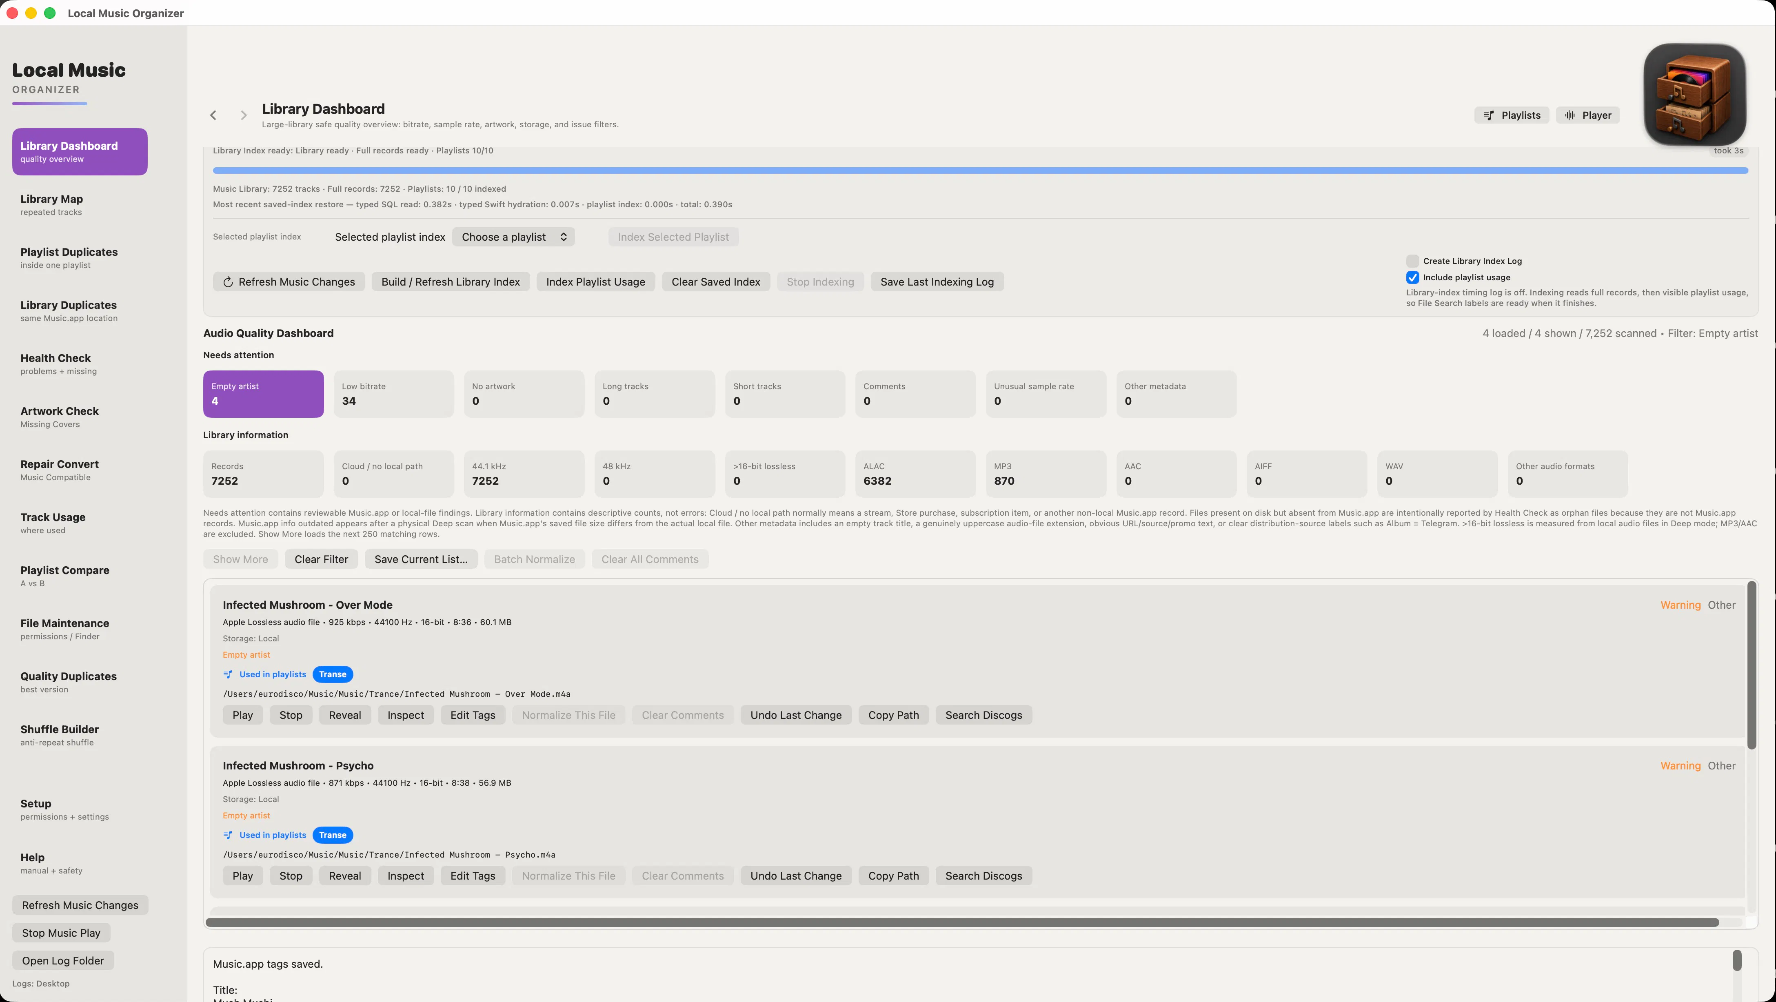Stop playback on the Over Mode row
The height and width of the screenshot is (1002, 1776).
pos(291,715)
